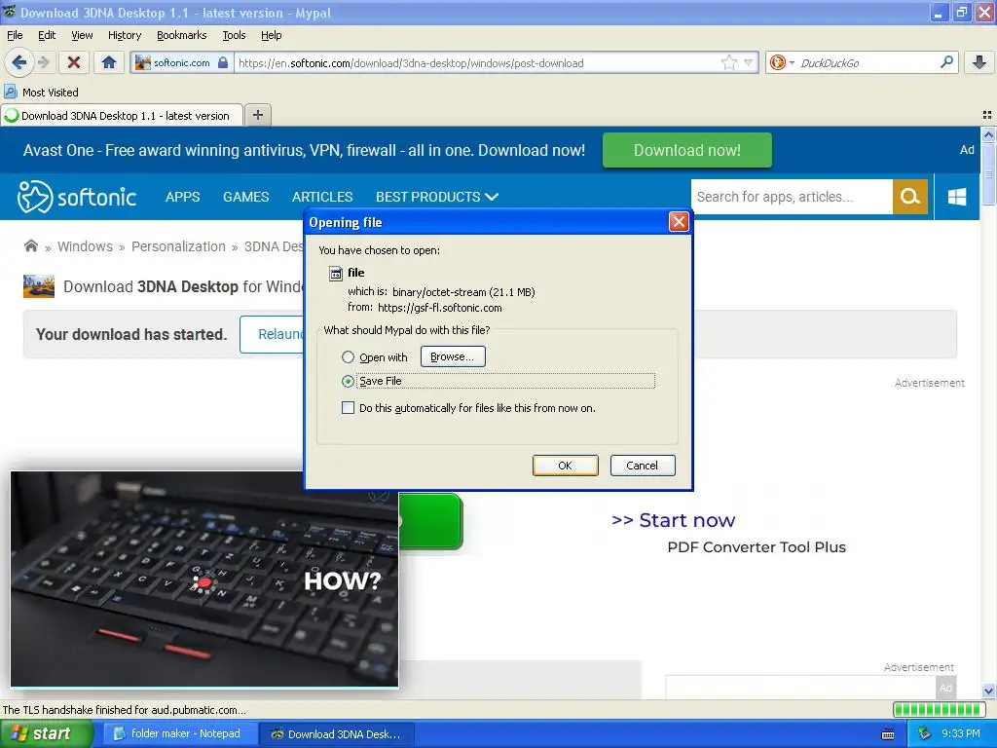Click the tray icon beside the clock
Image resolution: width=997 pixels, height=748 pixels.
click(x=924, y=733)
